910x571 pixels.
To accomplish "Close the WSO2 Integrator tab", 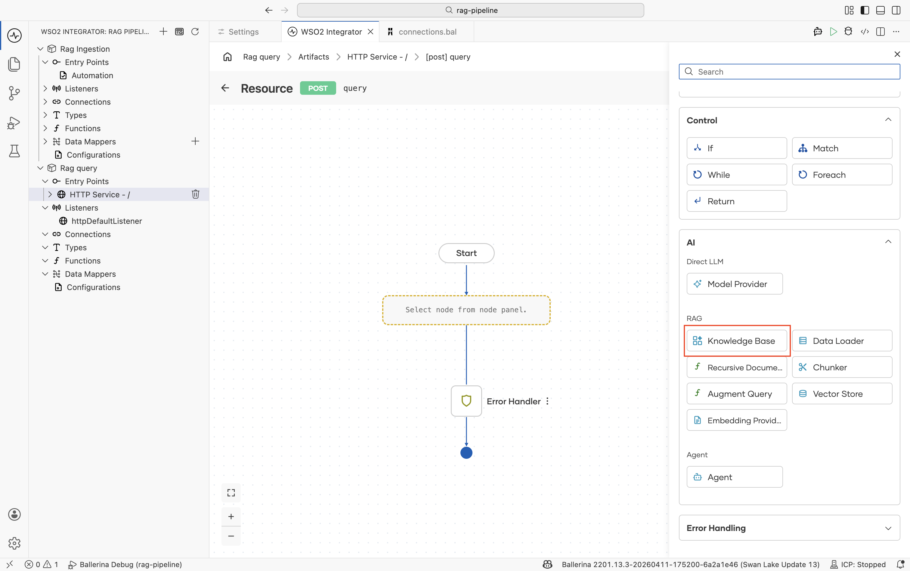I will tap(370, 32).
